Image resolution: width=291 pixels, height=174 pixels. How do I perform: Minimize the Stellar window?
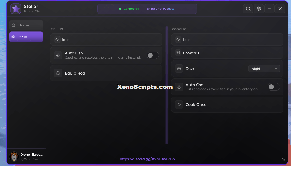tap(269, 9)
